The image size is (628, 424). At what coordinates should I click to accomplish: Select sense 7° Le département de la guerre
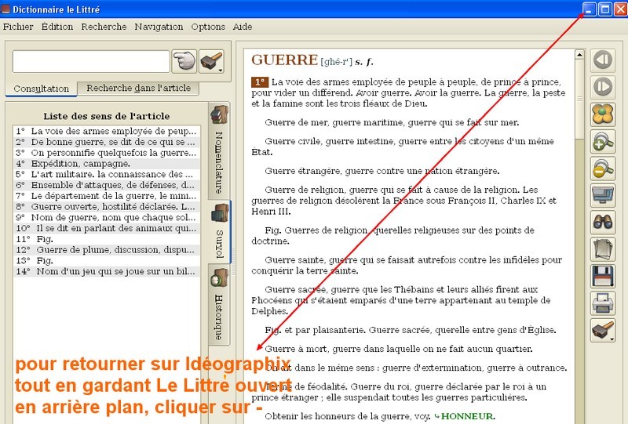tap(107, 196)
